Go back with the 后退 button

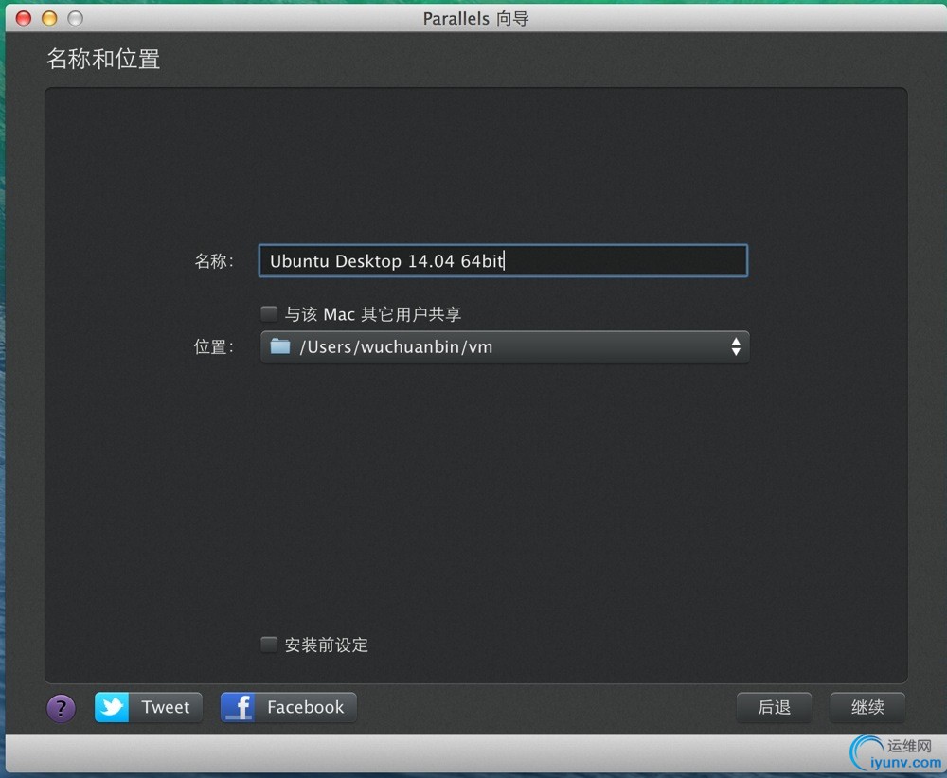(775, 707)
